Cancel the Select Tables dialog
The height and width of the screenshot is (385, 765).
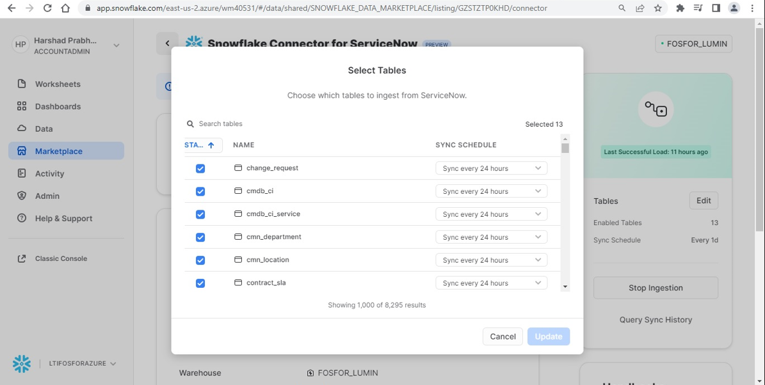(x=503, y=336)
